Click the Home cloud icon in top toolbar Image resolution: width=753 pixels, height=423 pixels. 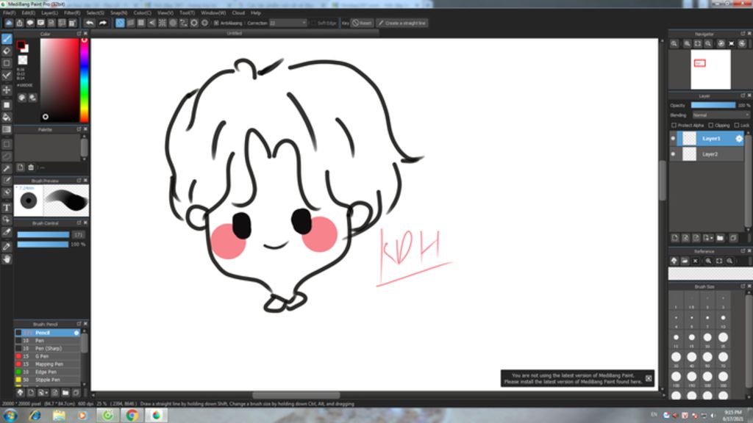point(9,23)
